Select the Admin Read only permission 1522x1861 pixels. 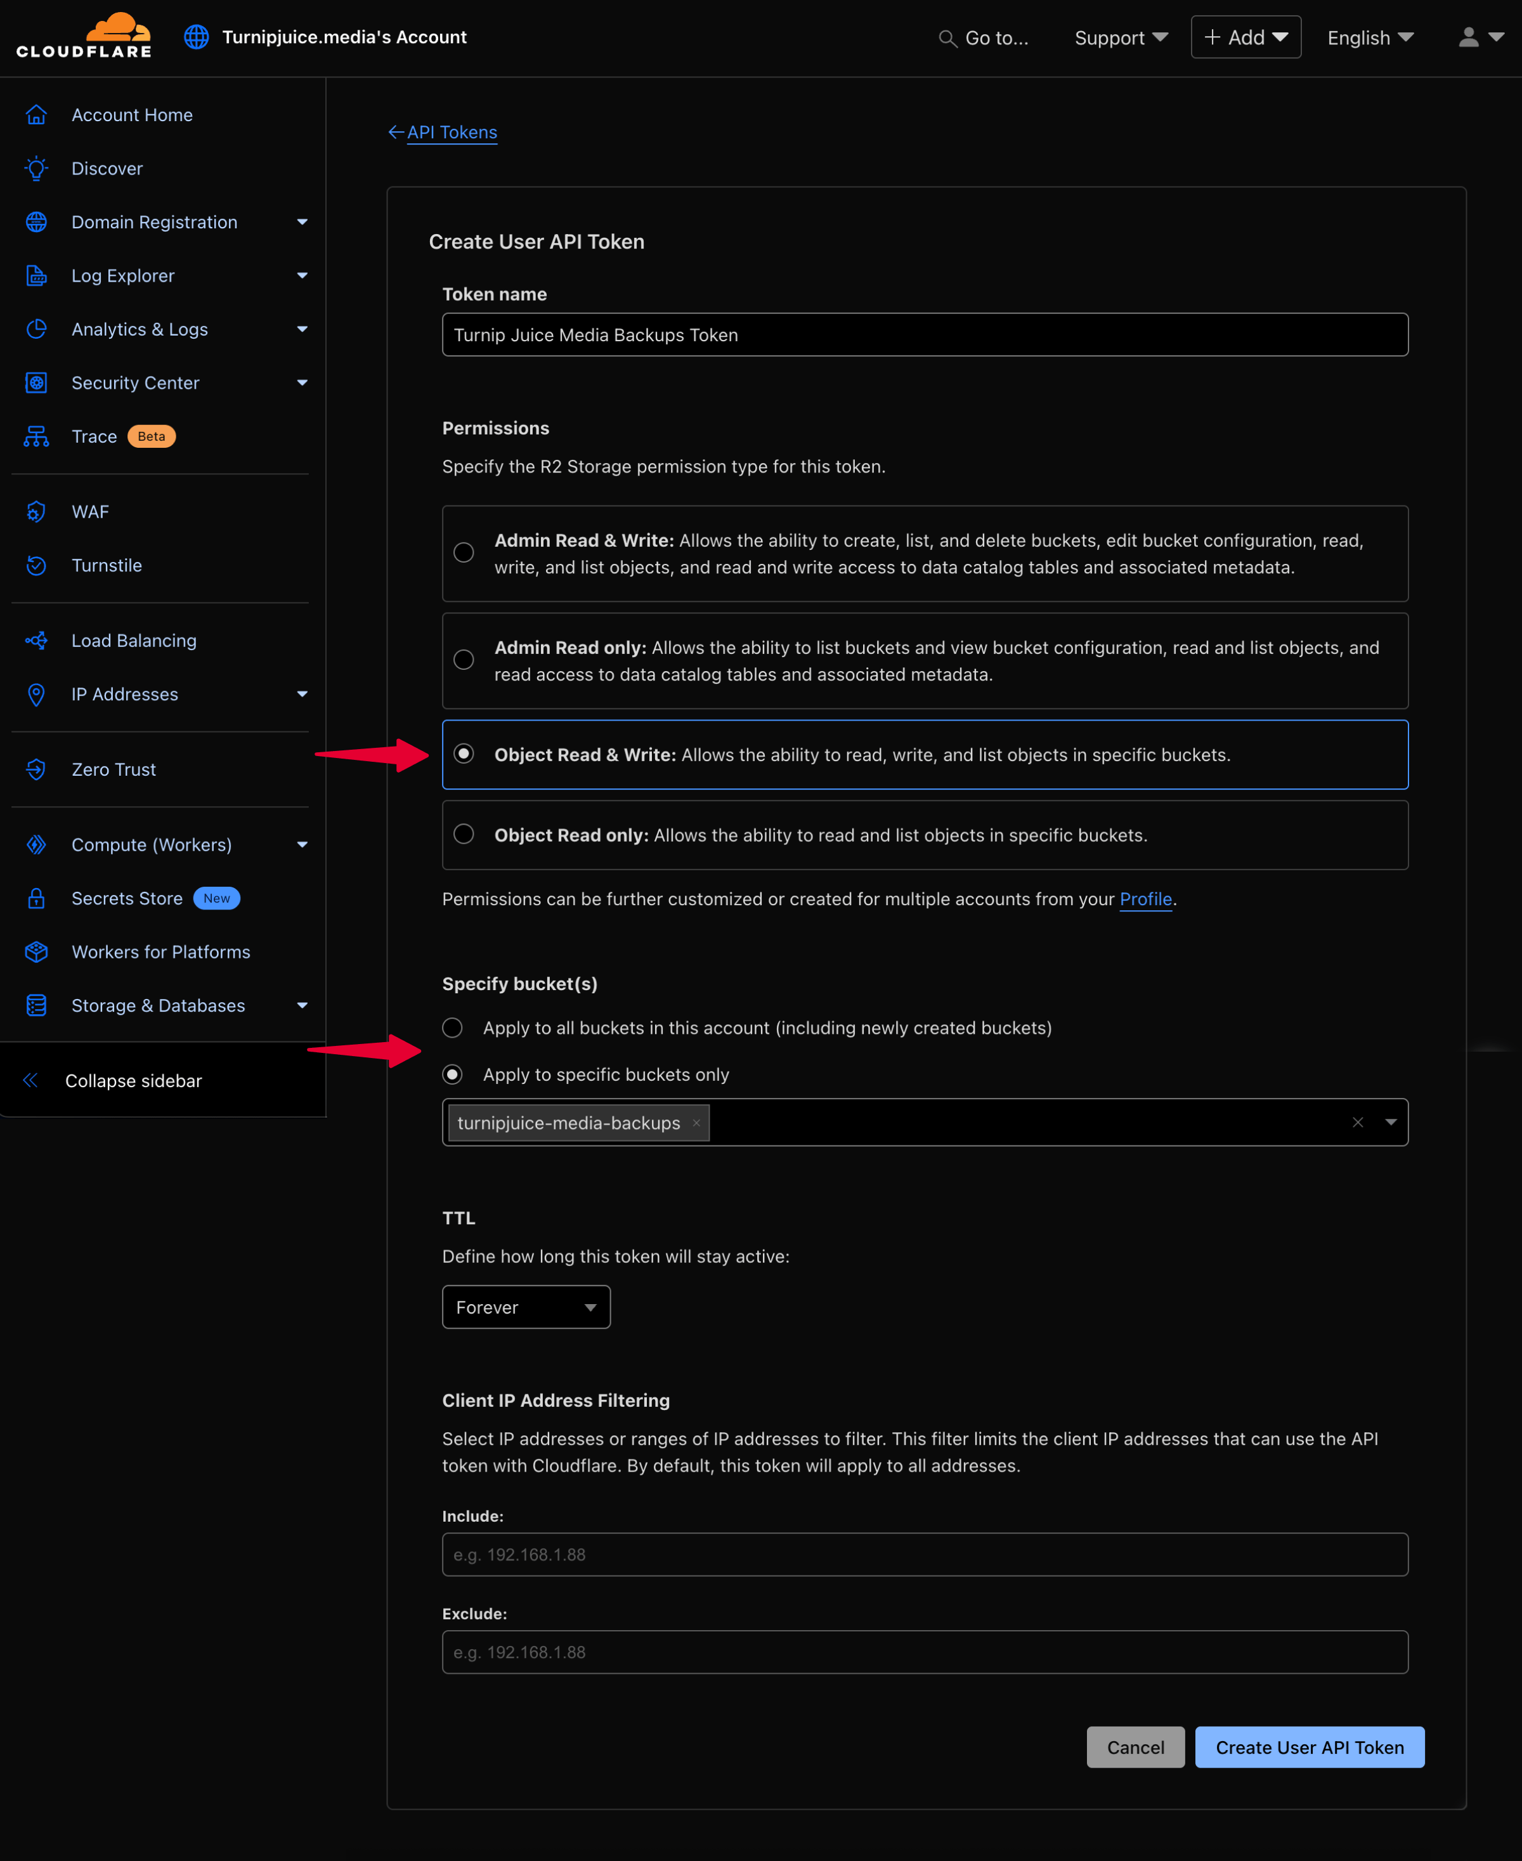[464, 658]
